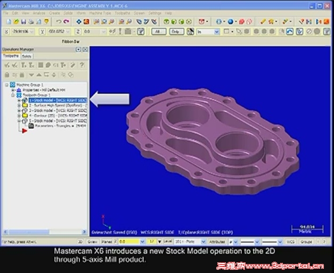Viewport: 334px width, 273px height.
Task: Click the Attributes button in status bar
Action: [x=217, y=242]
